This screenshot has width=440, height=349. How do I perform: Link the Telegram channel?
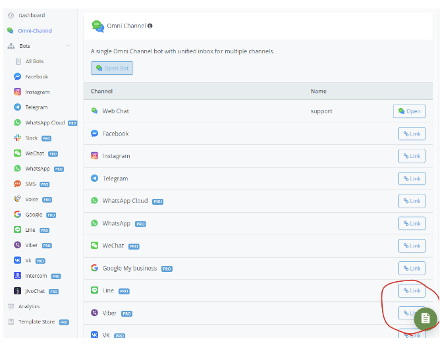pos(412,178)
